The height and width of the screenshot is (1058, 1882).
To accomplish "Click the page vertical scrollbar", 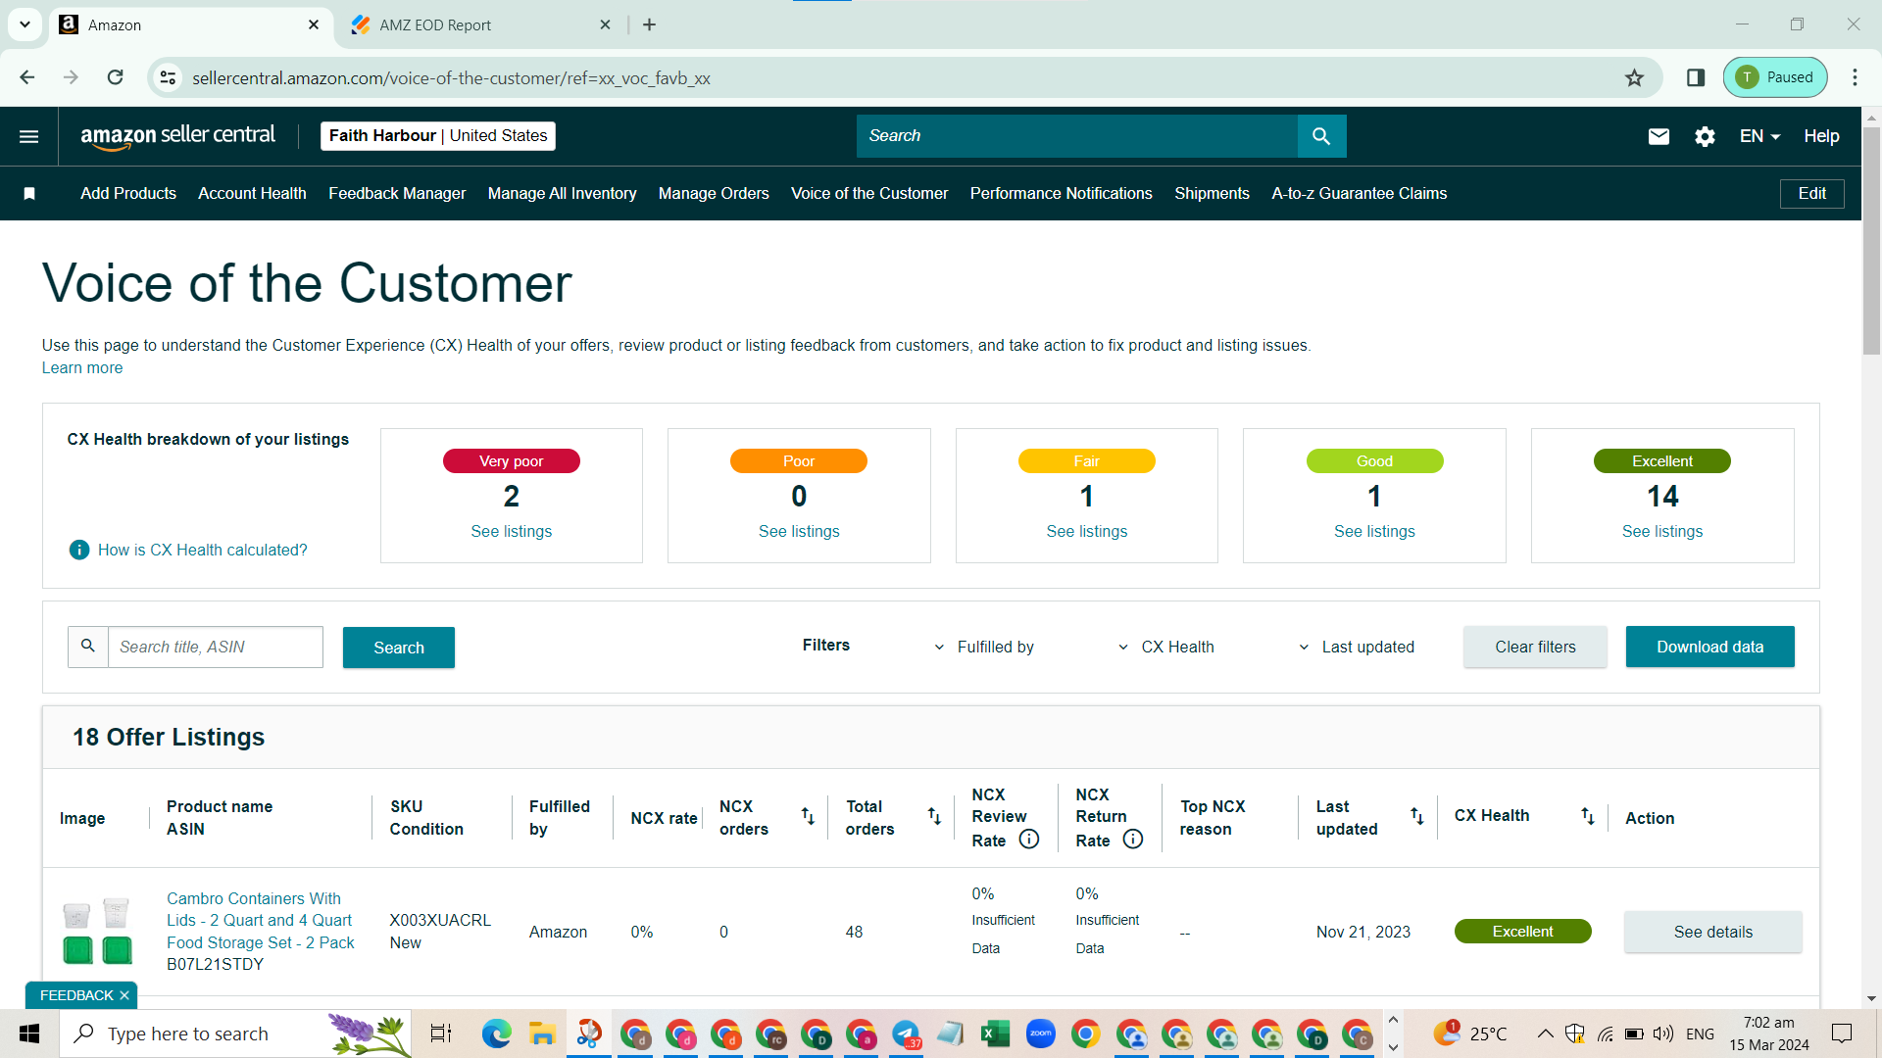I will tap(1871, 240).
